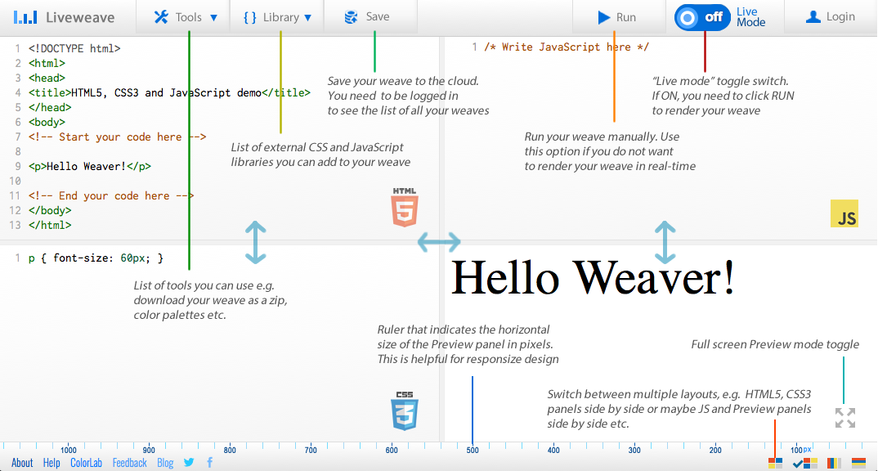Select the horizontal rows layout icon
This screenshot has width=878, height=471.
coord(858,462)
